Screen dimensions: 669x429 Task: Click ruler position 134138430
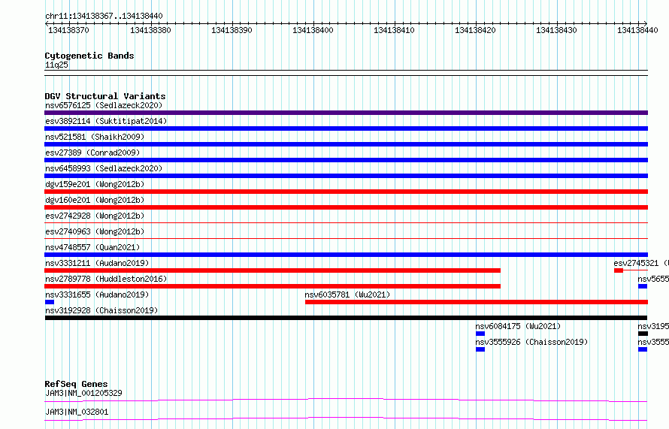tap(556, 30)
